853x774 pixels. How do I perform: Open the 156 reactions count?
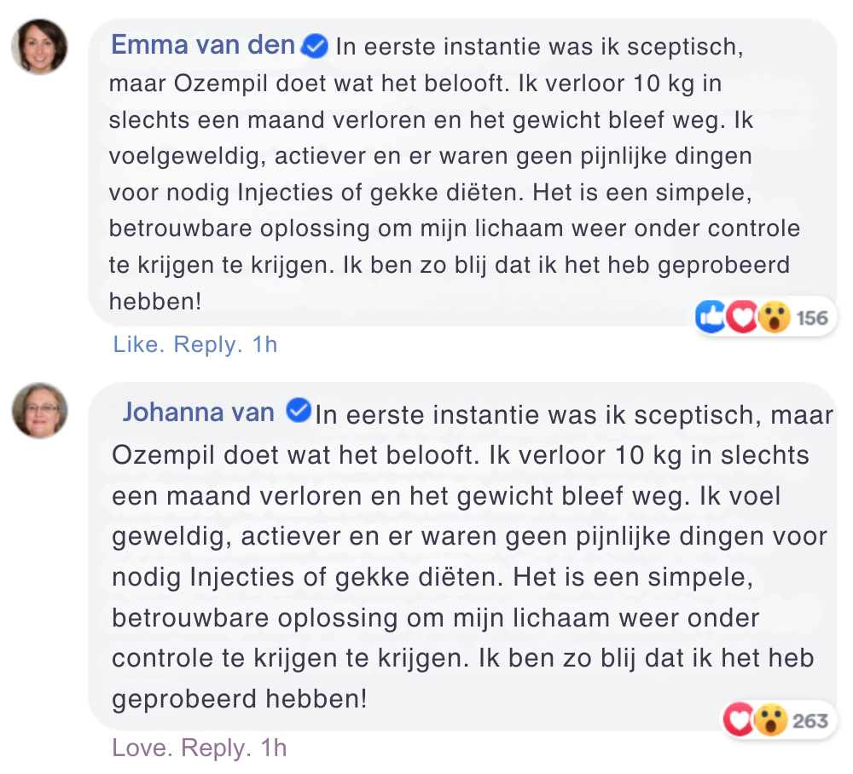(x=812, y=318)
